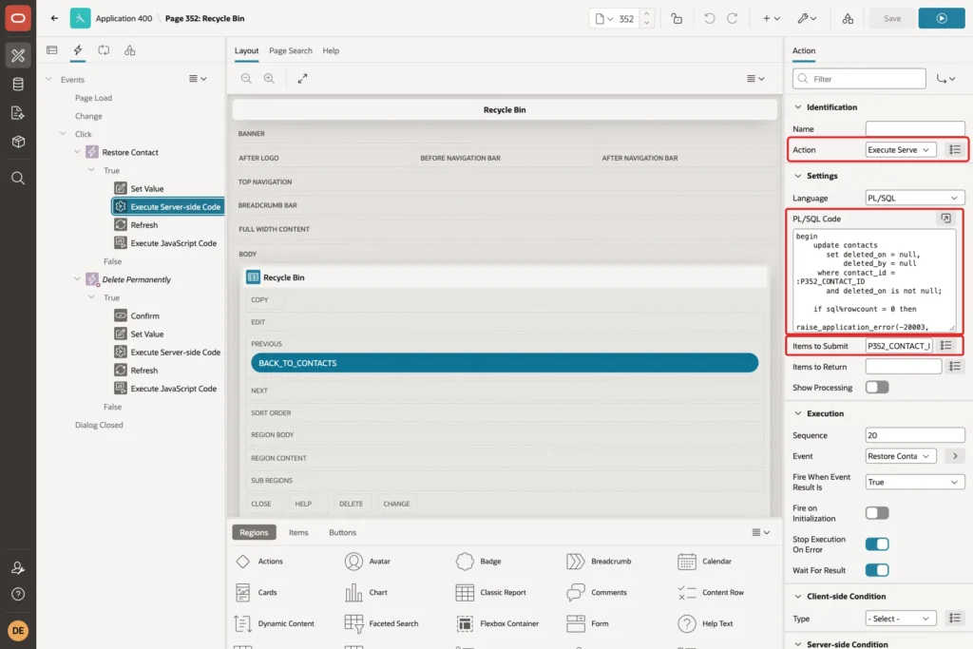Undo the last change
973x649 pixels.
709,19
